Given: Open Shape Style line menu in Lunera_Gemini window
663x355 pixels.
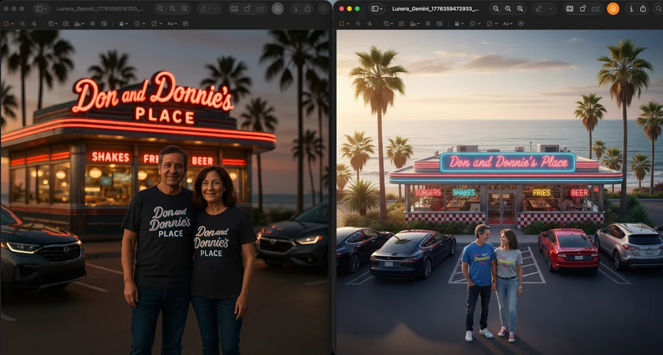Looking at the screenshot, I should (x=459, y=23).
